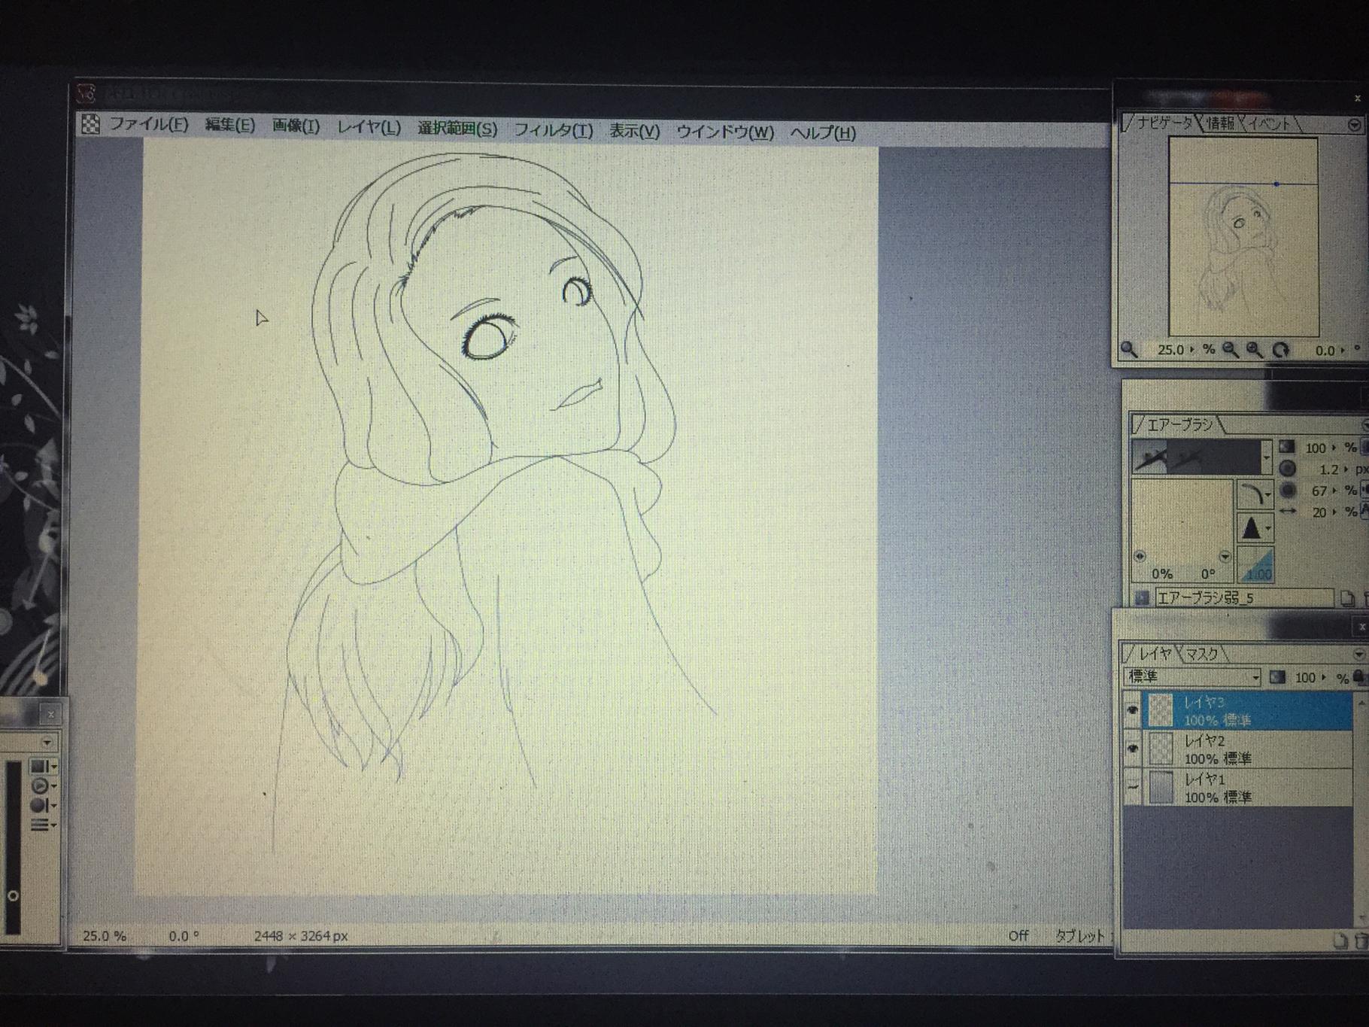The image size is (1369, 1027).
Task: Open the brush stroke curve dropdown
Action: (x=1255, y=494)
